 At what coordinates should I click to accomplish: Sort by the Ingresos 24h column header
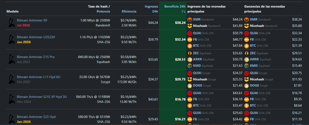(151, 9)
